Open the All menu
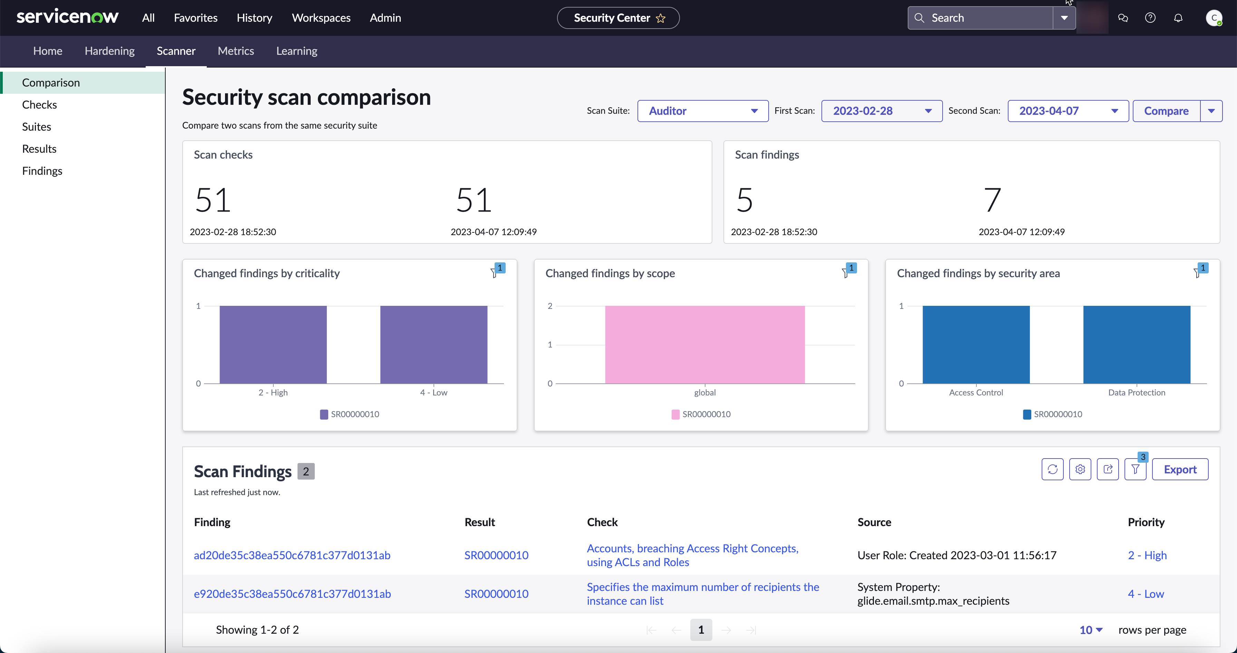This screenshot has height=653, width=1237. (x=148, y=18)
